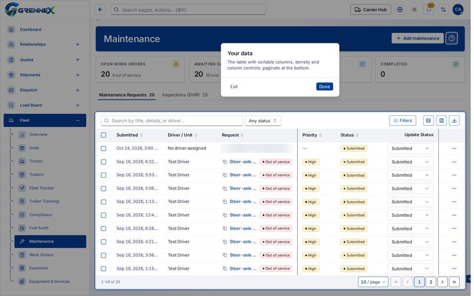Open help question mark icon in Maintenance banner
474x296 pixels.
(x=451, y=38)
